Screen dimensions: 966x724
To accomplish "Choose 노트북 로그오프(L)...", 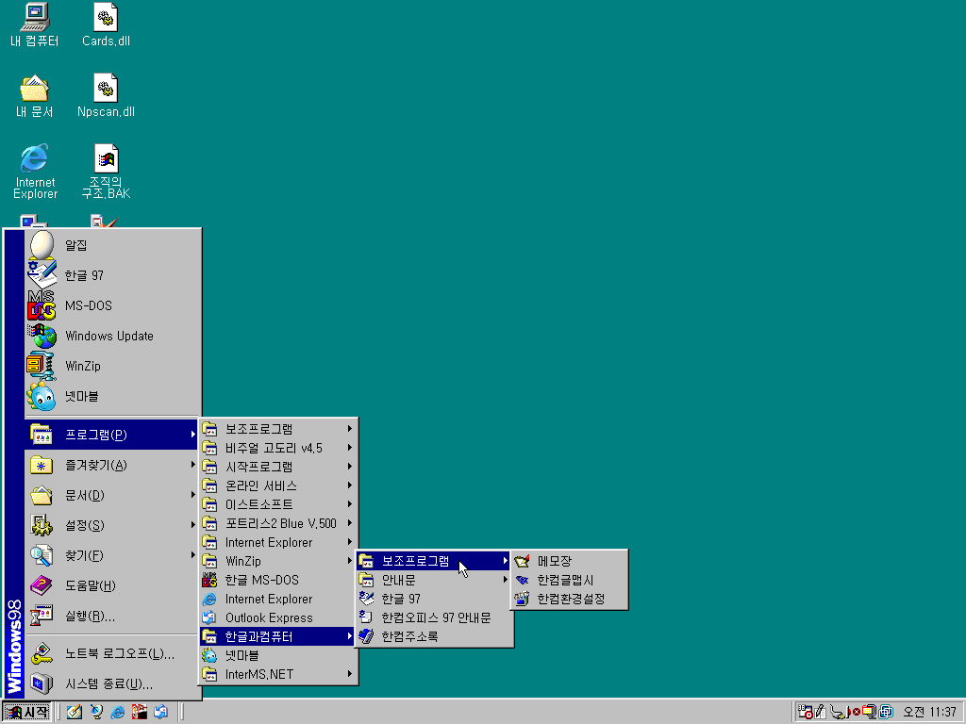I will [x=113, y=654].
